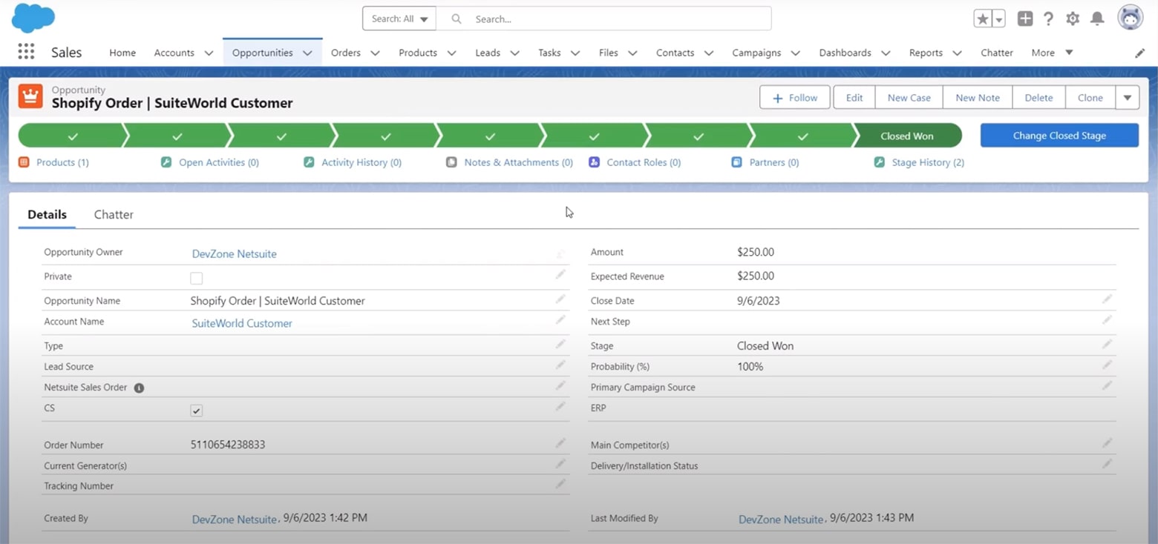Edit the Lead Source pencil icon
1158x544 pixels.
pos(560,365)
